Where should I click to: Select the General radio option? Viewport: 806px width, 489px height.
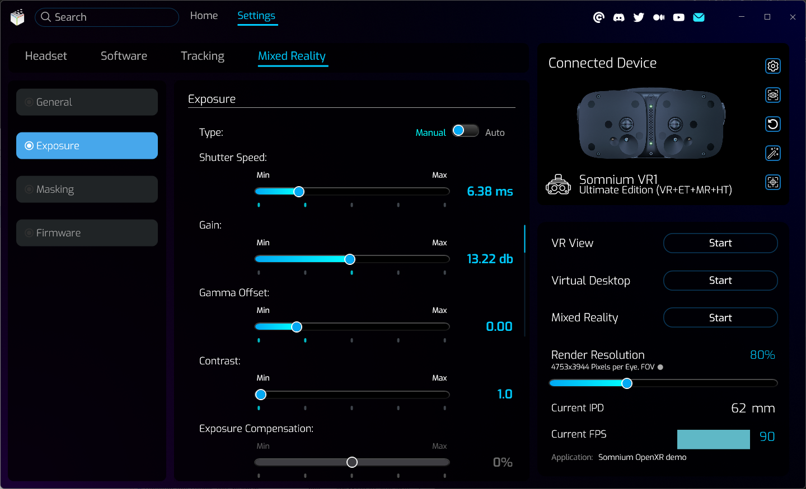87,102
